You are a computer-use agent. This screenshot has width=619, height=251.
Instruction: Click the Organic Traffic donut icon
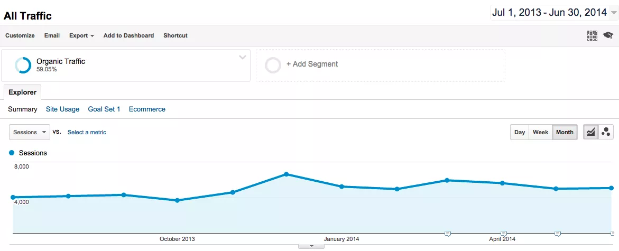(23, 65)
